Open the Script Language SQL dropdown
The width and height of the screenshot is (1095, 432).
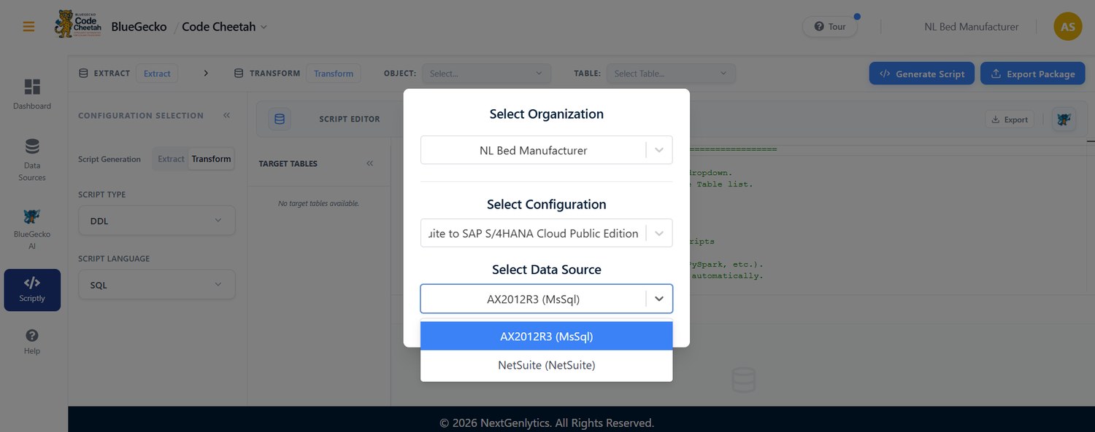(156, 285)
